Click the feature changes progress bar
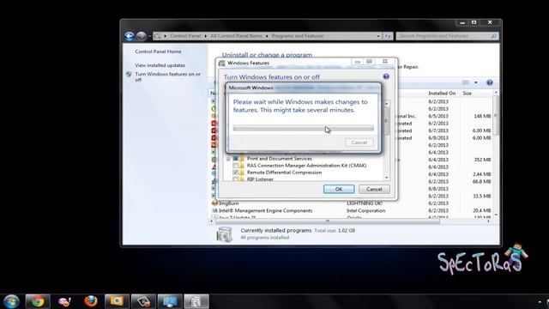The width and height of the screenshot is (549, 309). coord(303,129)
